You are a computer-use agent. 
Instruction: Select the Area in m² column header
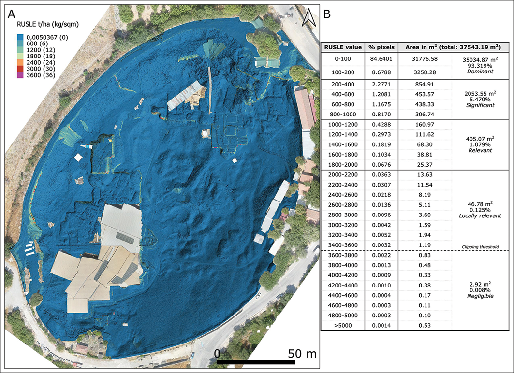[x=453, y=47]
